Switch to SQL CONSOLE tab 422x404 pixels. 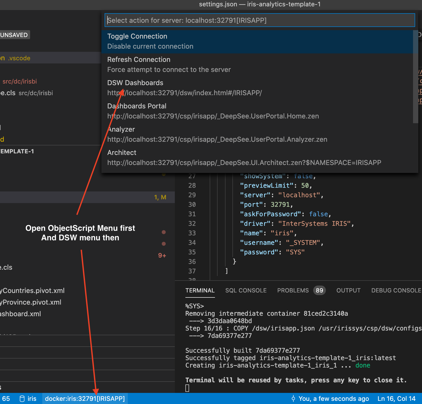[x=246, y=290]
